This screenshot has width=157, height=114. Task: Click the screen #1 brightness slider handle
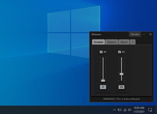tap(103, 80)
